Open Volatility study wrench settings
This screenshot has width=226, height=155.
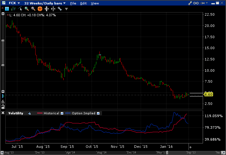pyautogui.click(x=29, y=113)
